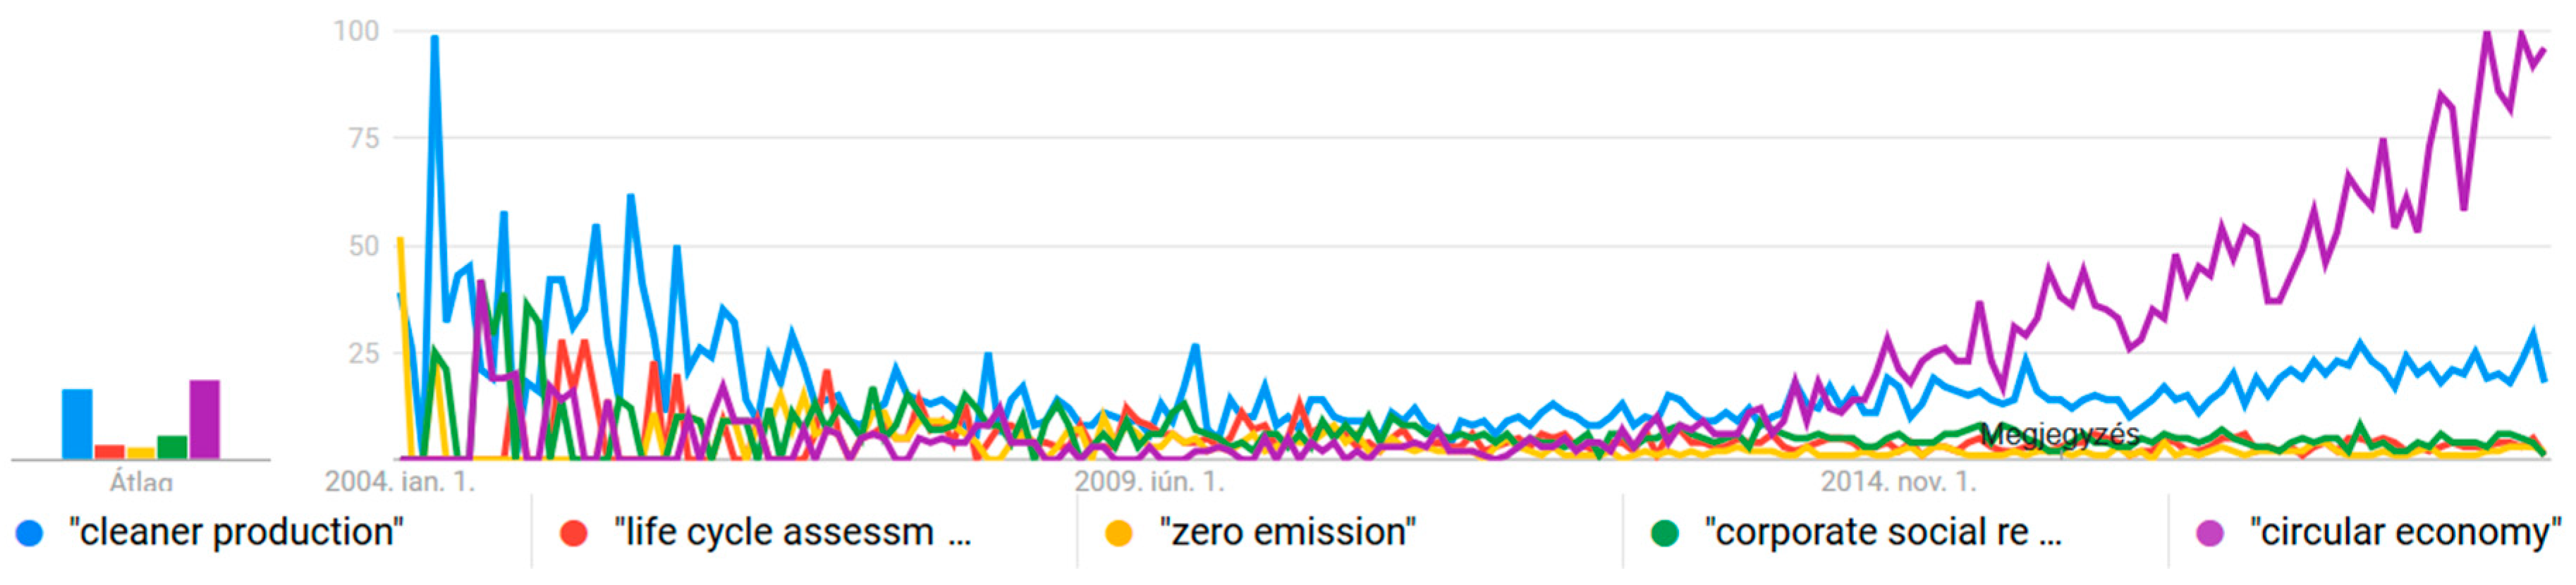Click the blue "cleaner production" legend dot
Viewport: 2576px width, 585px height.
[x=30, y=533]
